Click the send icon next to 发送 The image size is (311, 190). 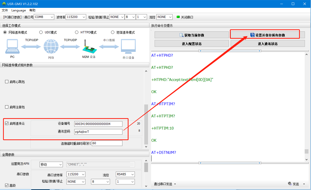tap(290, 184)
